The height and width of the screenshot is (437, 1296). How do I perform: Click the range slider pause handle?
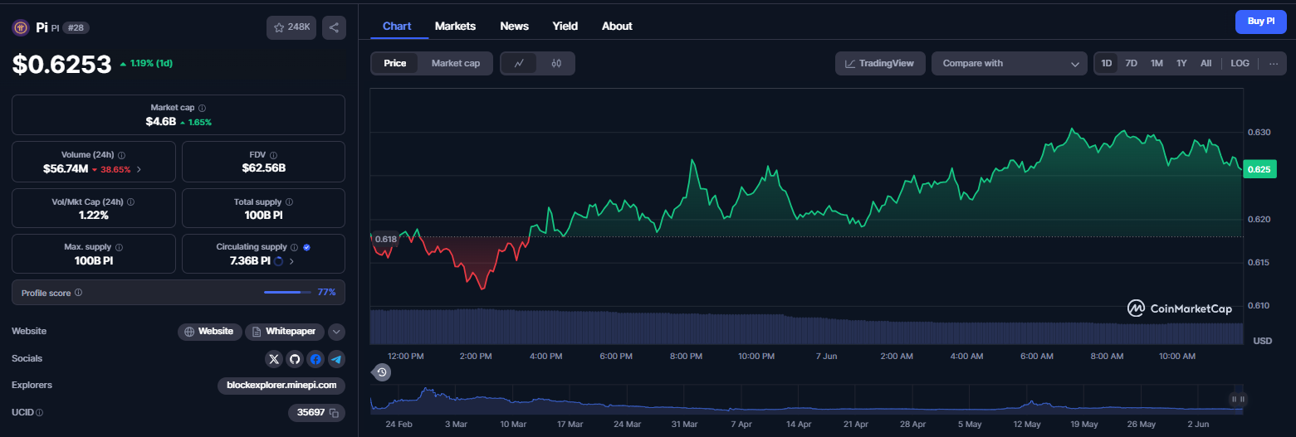(x=1237, y=400)
